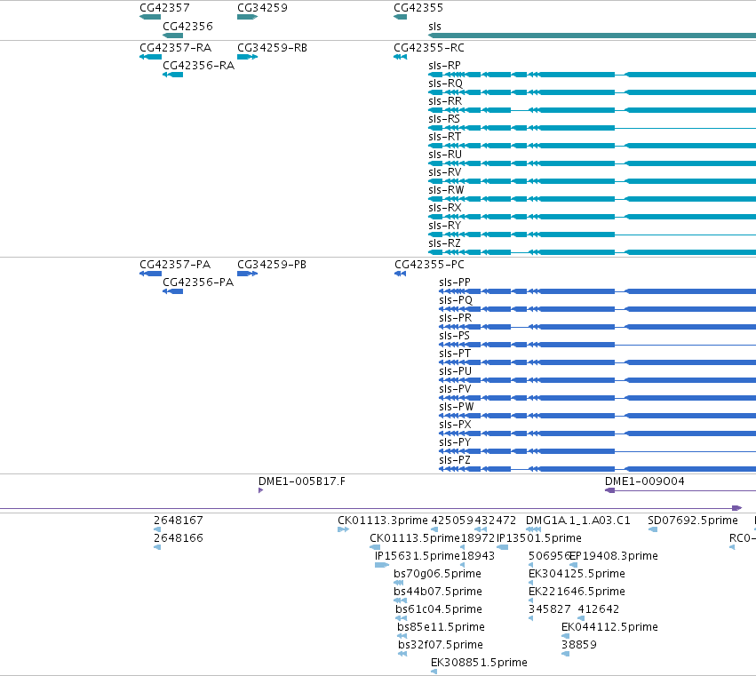Click the IP15631.5prime EST label

point(418,556)
